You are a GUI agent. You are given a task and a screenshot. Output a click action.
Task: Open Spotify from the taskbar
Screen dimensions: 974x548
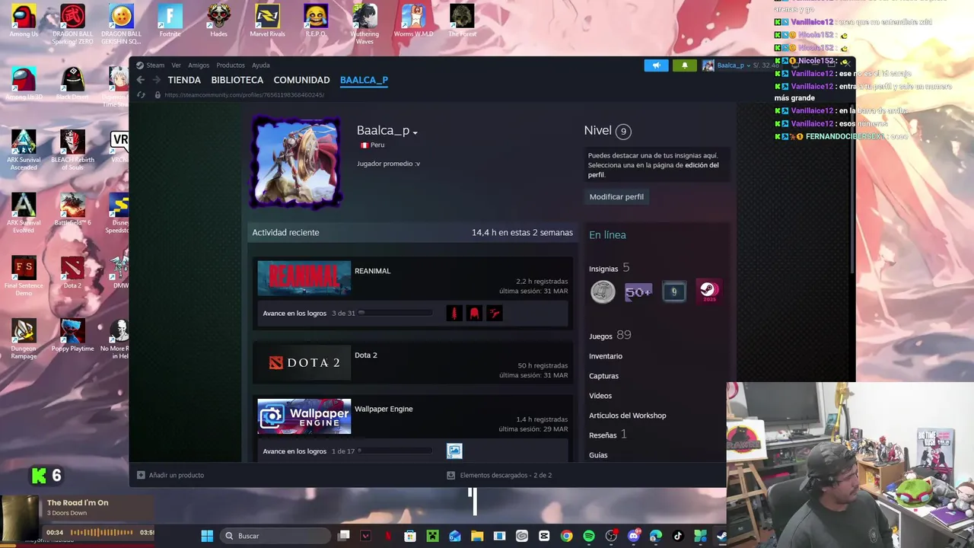(589, 536)
